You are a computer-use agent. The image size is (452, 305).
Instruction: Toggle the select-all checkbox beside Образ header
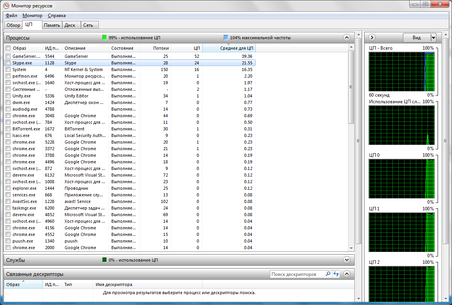[8, 48]
